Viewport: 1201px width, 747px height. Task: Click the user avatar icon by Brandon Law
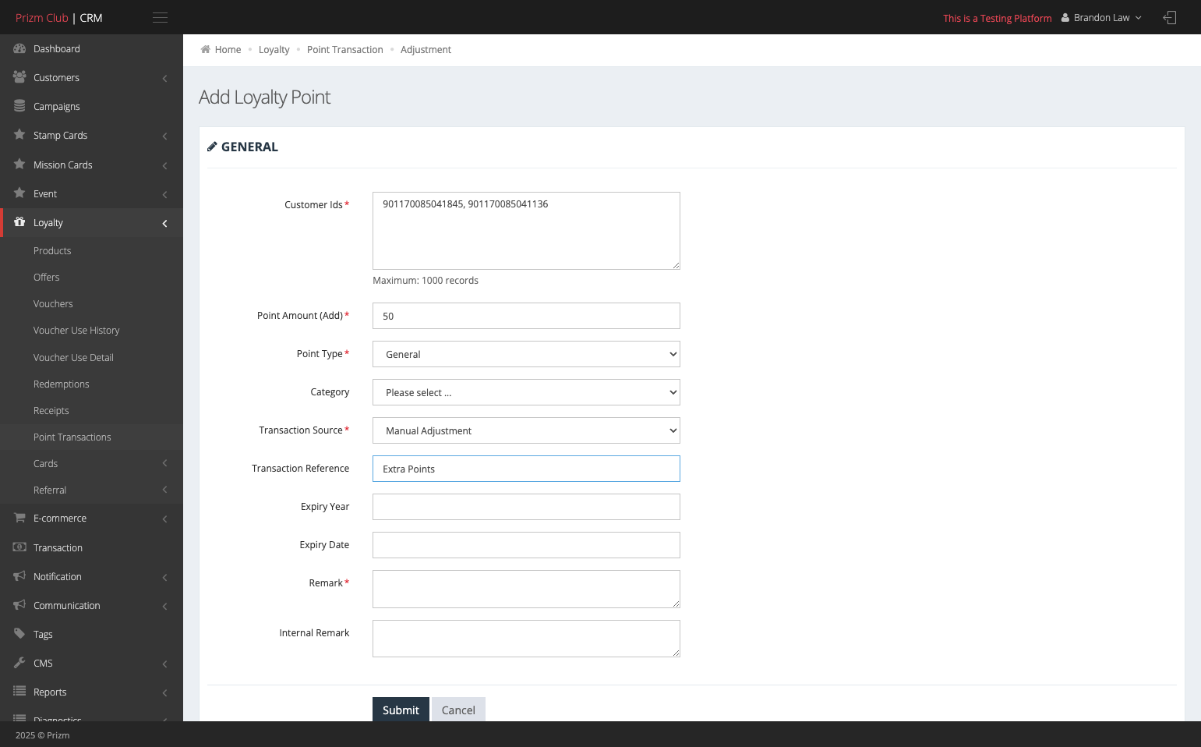tap(1065, 18)
